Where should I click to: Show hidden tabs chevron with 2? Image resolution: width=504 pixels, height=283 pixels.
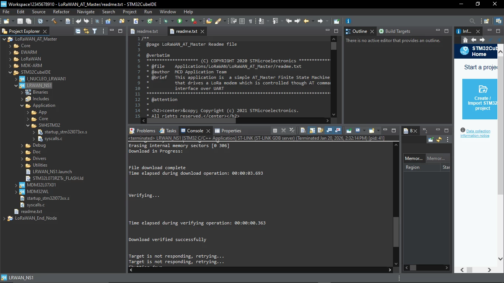(425, 130)
